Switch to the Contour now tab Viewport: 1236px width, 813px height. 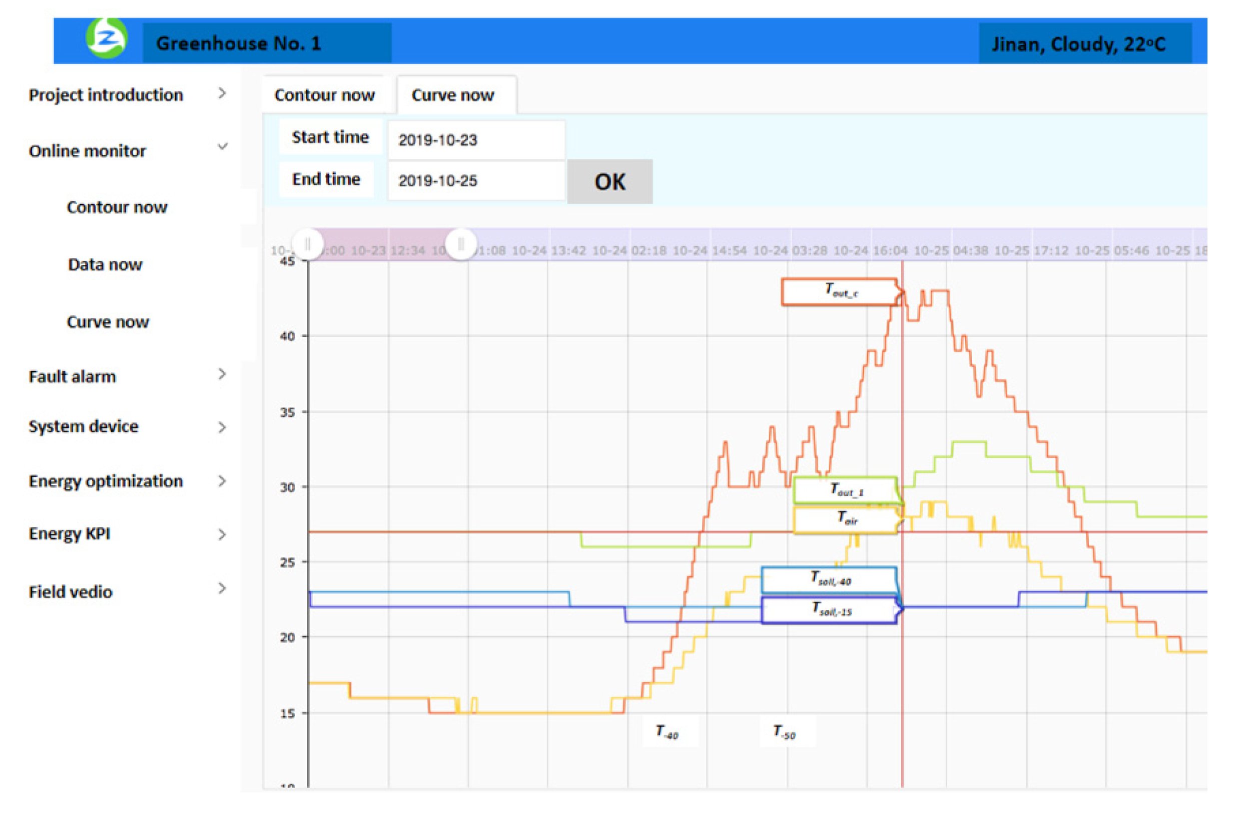point(325,95)
